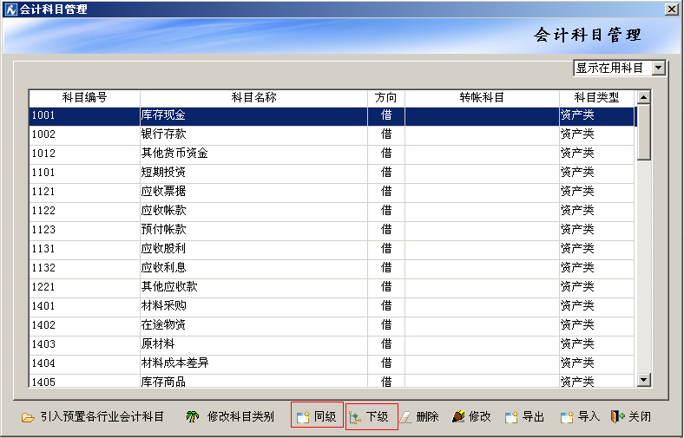
Task: Click account code 1403
Action: 43,344
